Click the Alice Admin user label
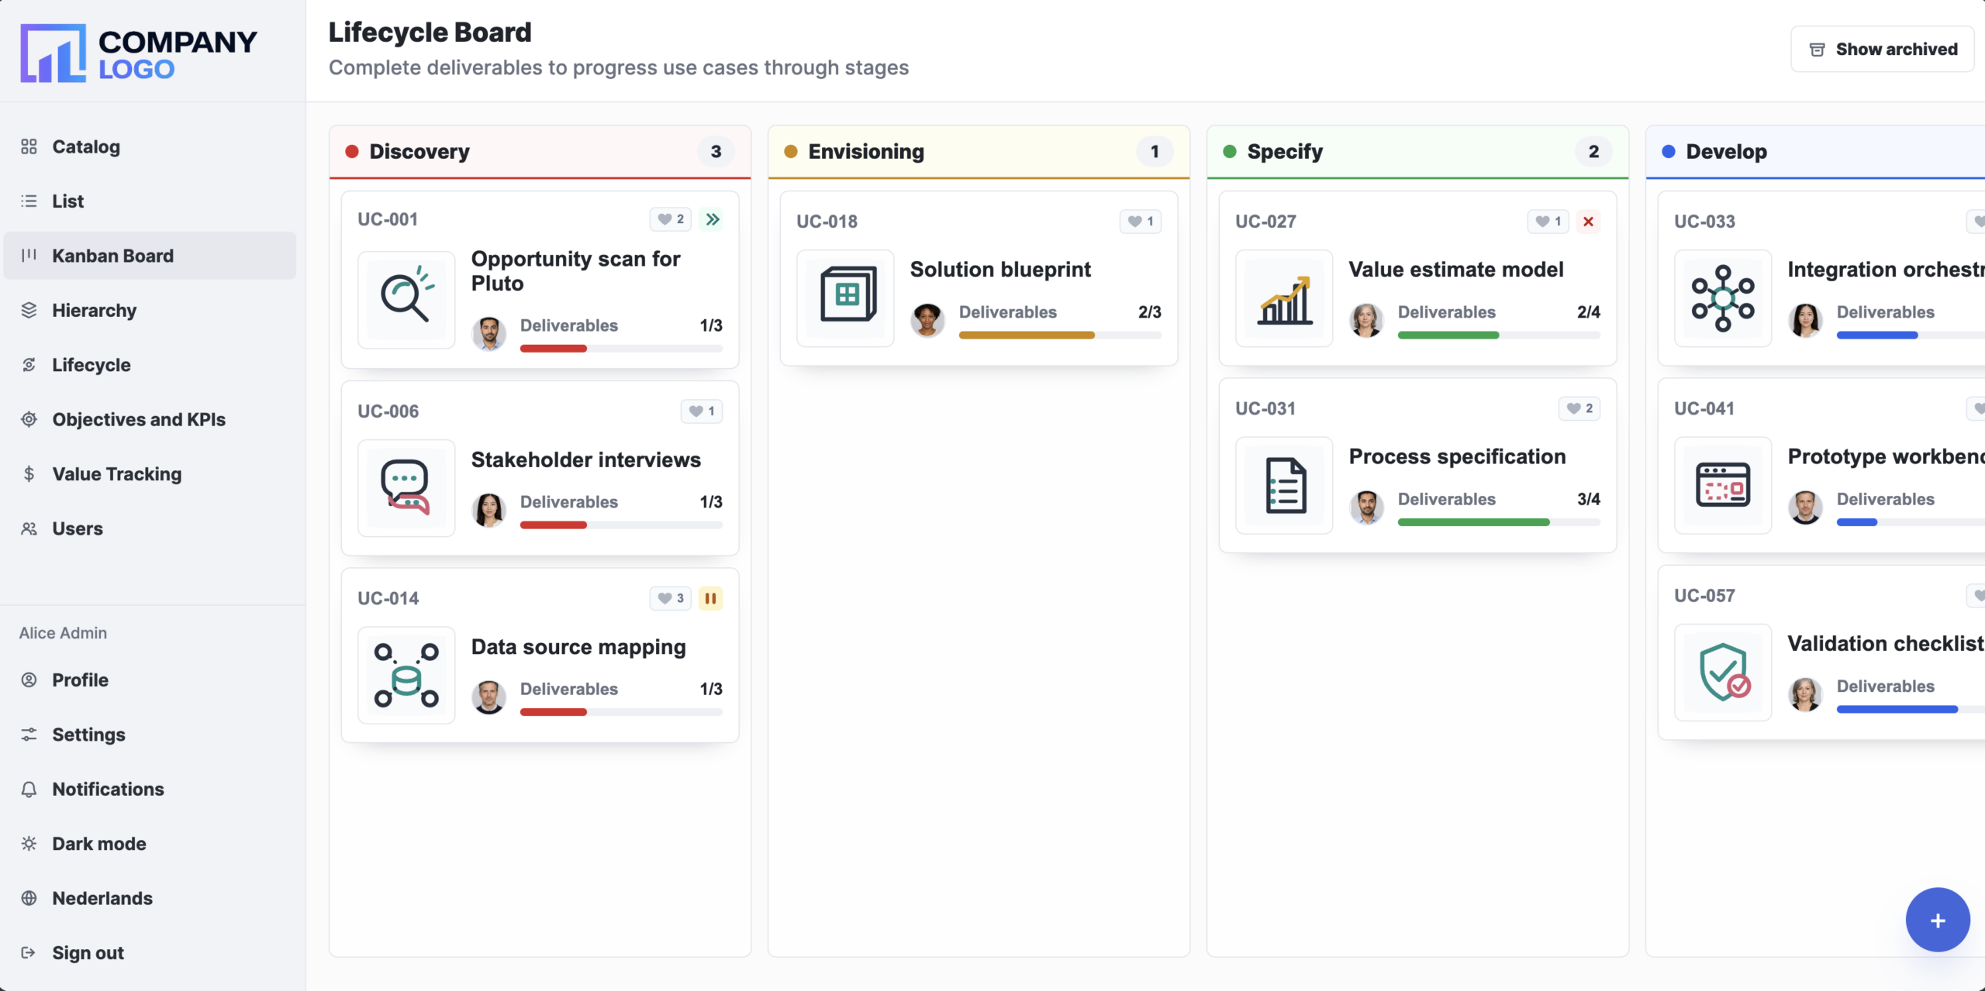Viewport: 1985px width, 991px height. tap(64, 633)
